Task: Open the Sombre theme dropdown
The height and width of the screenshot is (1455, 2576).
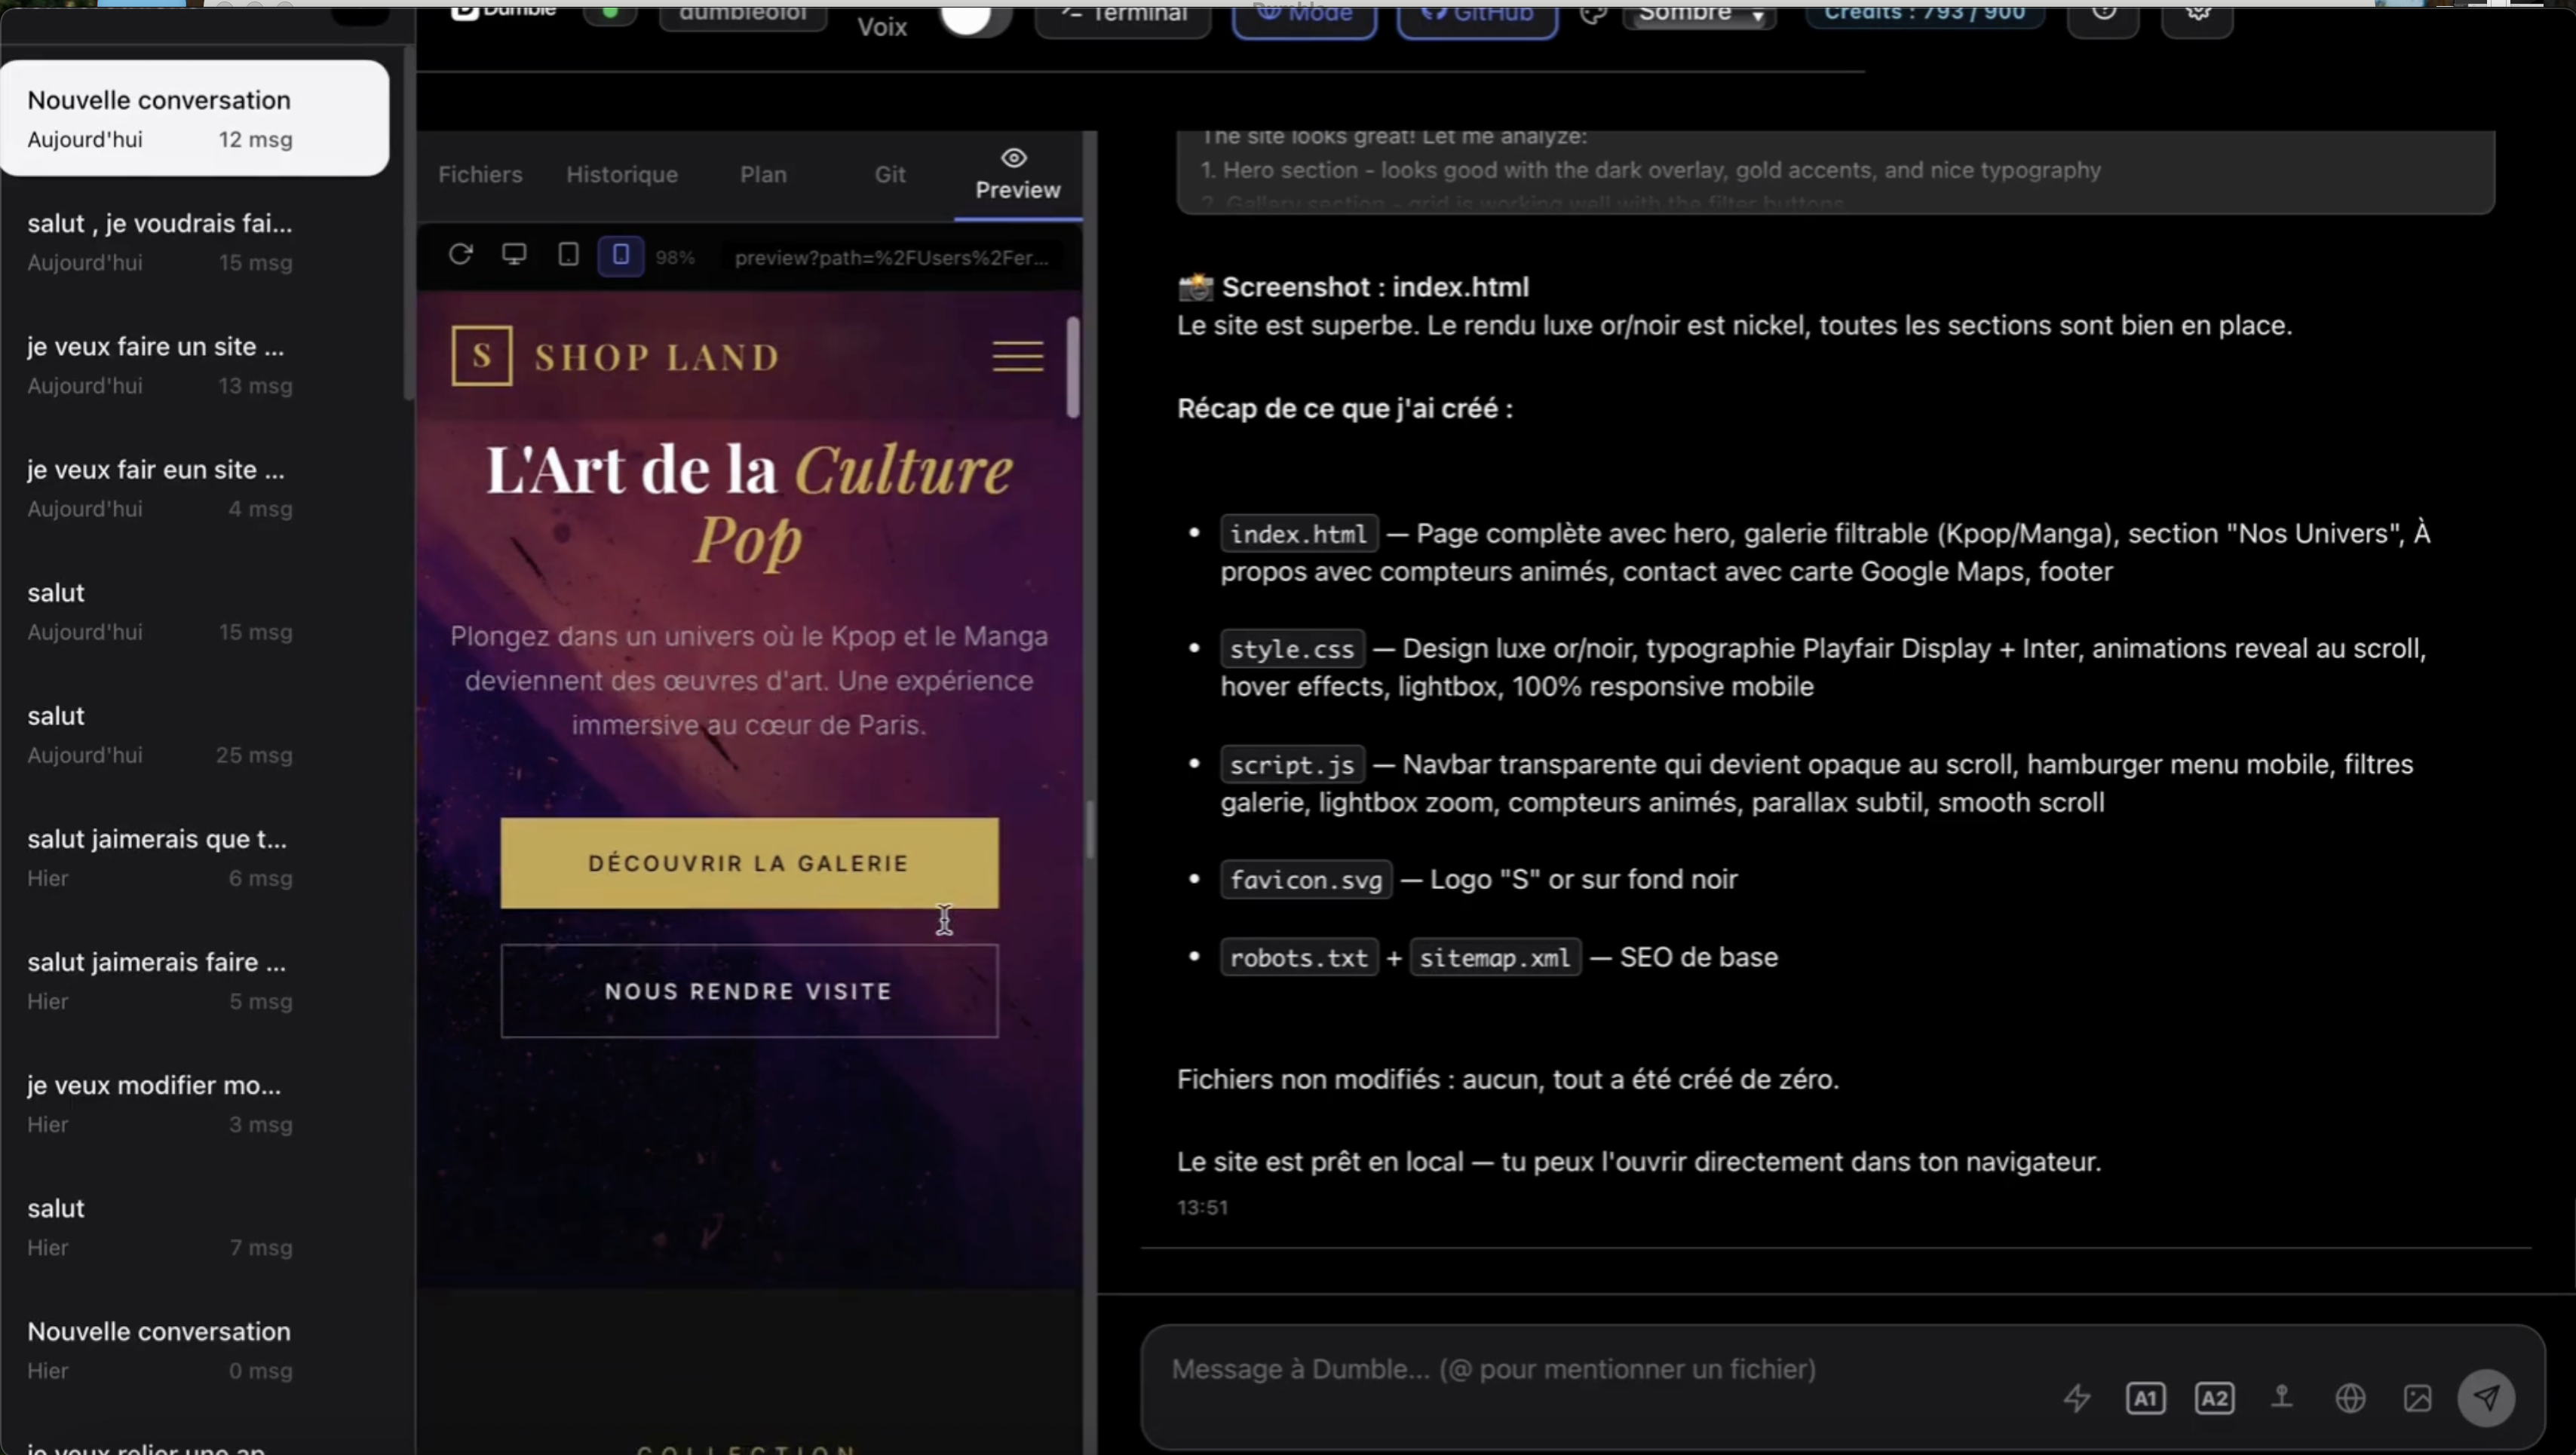Action: tap(1697, 16)
